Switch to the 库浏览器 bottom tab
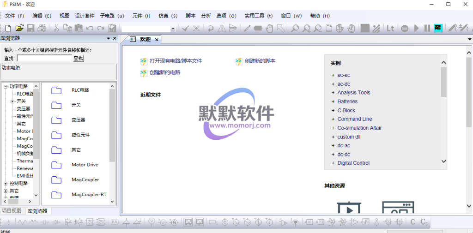The image size is (473, 233). point(37,211)
